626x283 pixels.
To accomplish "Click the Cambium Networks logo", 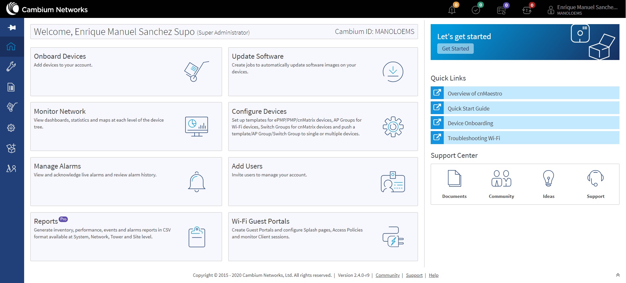I will (47, 9).
